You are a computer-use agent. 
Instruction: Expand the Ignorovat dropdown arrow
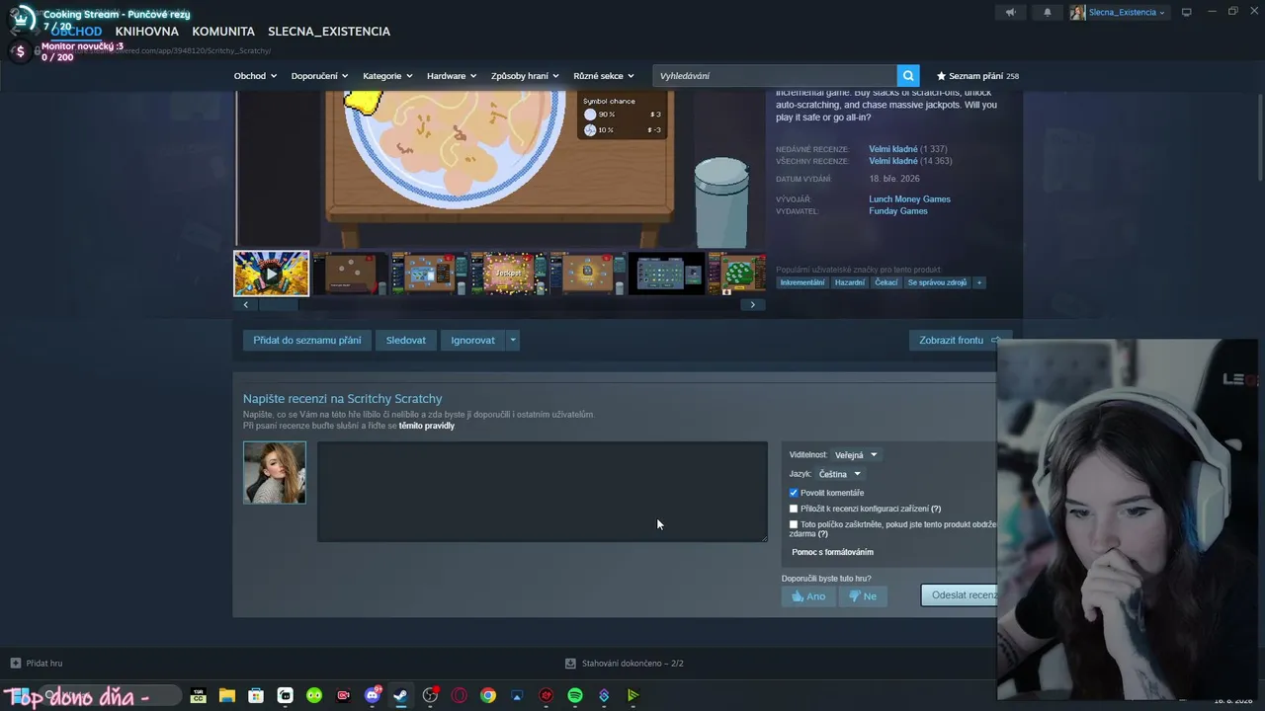512,341
